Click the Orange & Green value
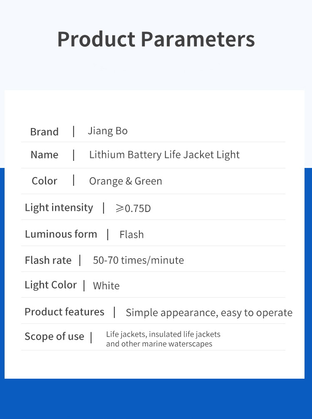Image resolution: width=312 pixels, height=419 pixels. [125, 181]
